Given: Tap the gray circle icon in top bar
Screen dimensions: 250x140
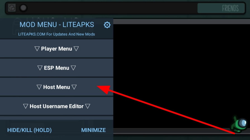Looking at the screenshot, I should (23, 8).
